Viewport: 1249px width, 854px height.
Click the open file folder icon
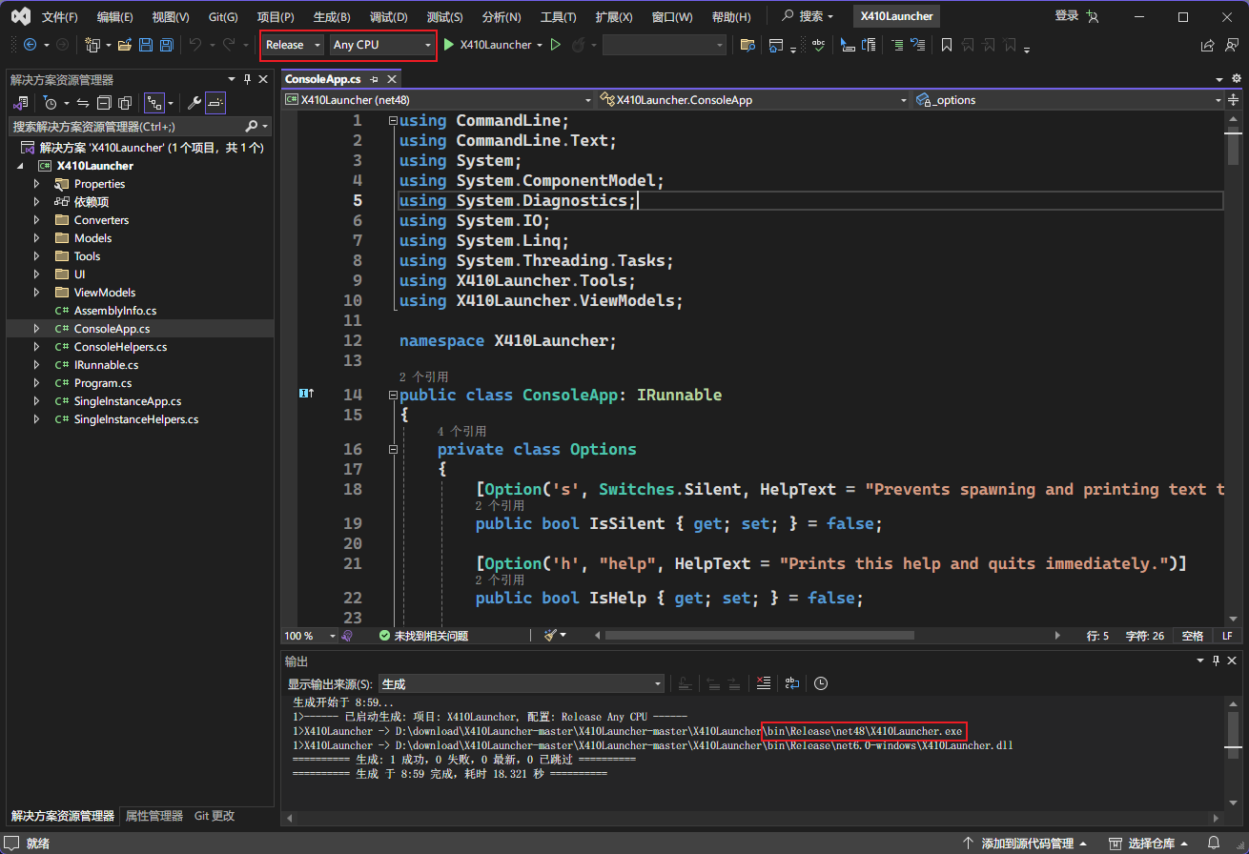pyautogui.click(x=124, y=45)
